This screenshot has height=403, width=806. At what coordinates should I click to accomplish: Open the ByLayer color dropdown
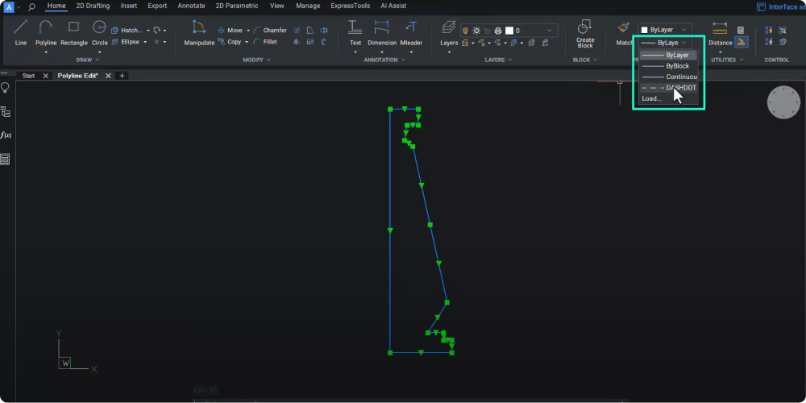point(664,30)
